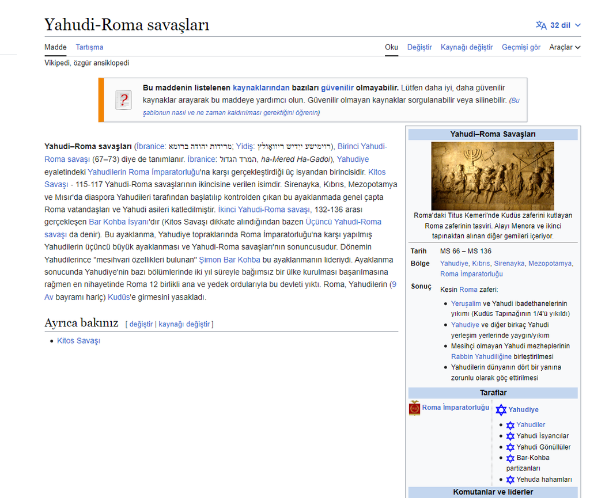
Task: Open the Rabbin Yahudiliğine link
Action: tap(481, 356)
